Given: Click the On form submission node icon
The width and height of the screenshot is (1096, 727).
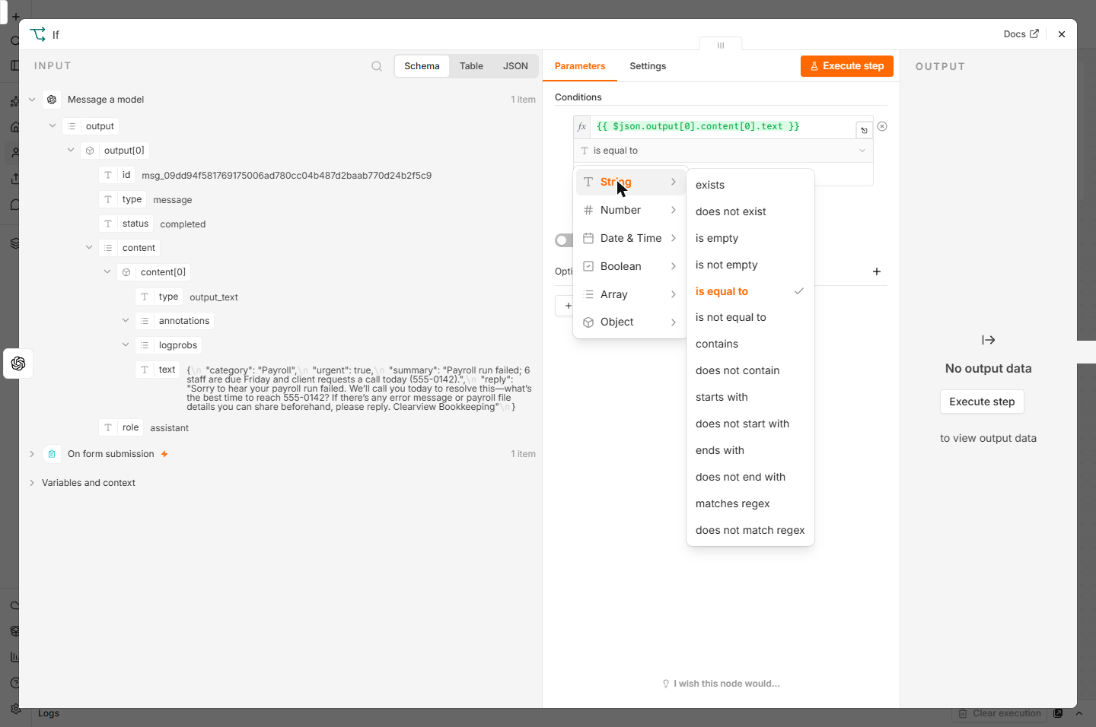Looking at the screenshot, I should click(52, 454).
